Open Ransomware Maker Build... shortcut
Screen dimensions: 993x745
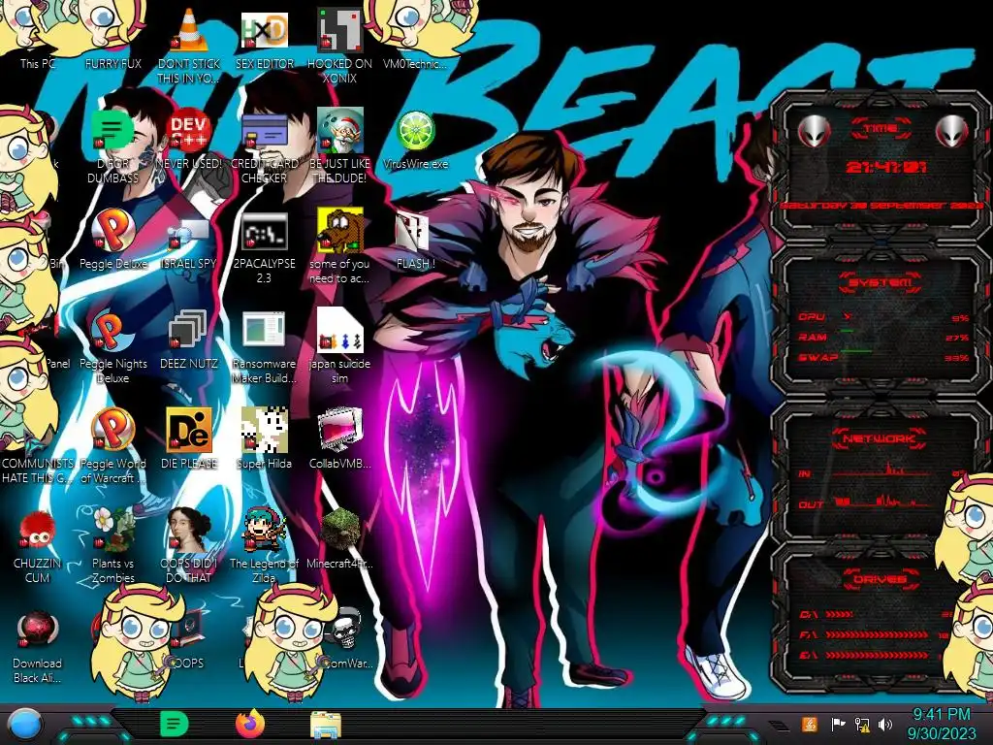coord(264,331)
